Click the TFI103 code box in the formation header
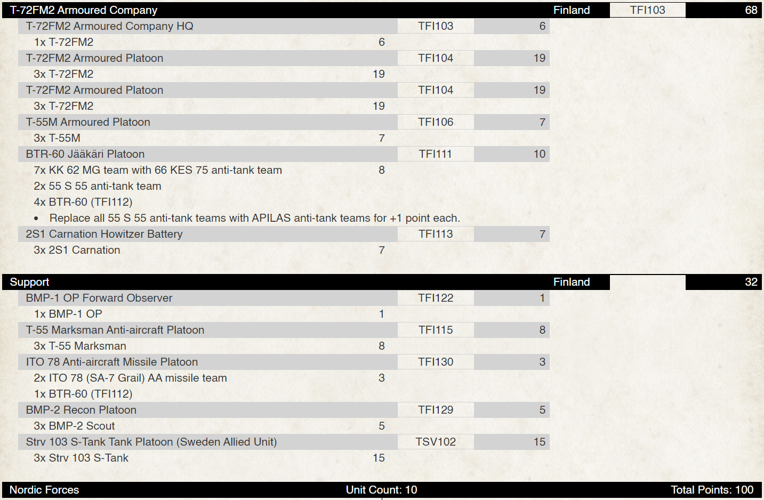Viewport: 764px width, 500px height. (647, 10)
